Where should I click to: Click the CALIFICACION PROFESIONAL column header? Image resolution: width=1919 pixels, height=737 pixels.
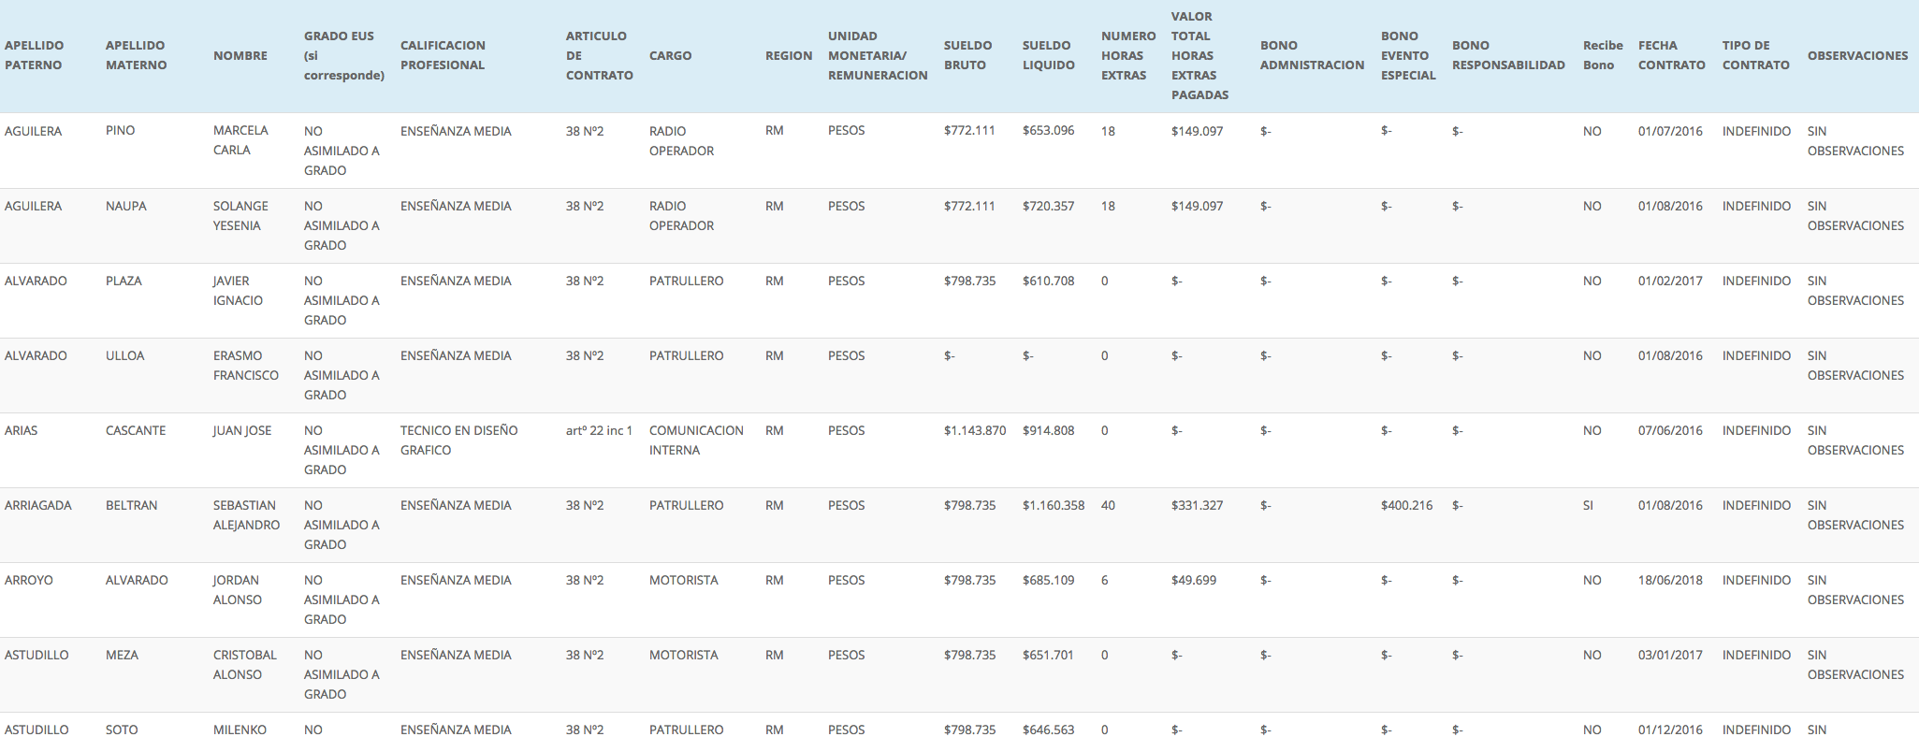click(443, 55)
